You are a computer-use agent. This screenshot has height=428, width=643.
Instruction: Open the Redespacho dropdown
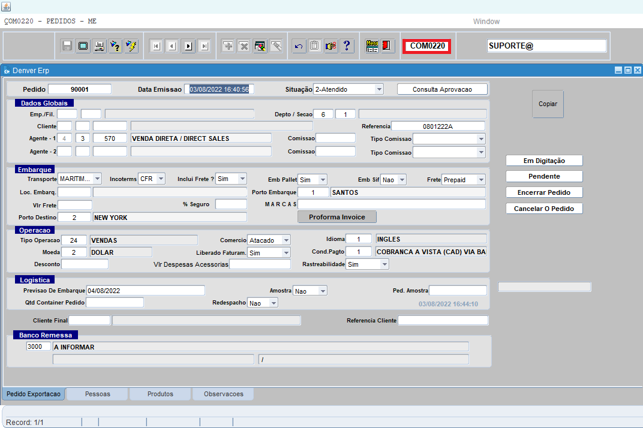coord(274,303)
